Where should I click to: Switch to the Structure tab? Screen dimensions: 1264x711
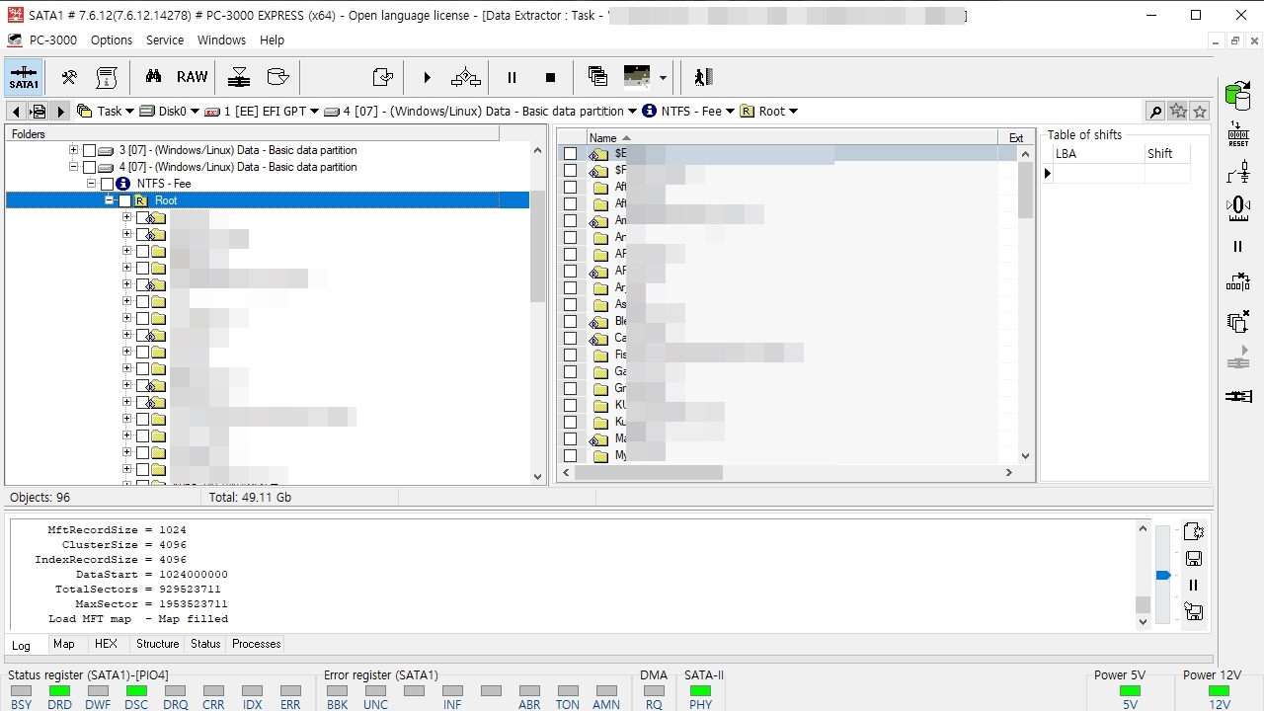[x=158, y=644]
